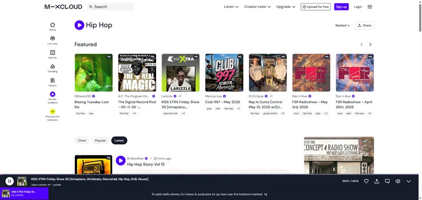Viewport: 422px width, 200px height.
Task: Open DJ Eclipse profile link
Action: 256,96
